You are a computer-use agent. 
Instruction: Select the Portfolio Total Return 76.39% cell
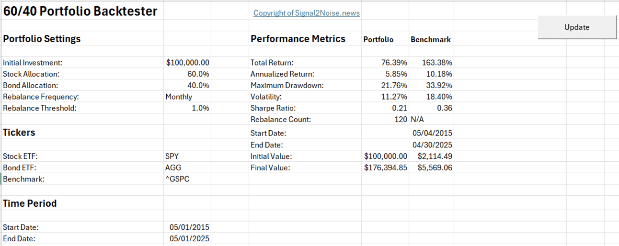pos(386,63)
